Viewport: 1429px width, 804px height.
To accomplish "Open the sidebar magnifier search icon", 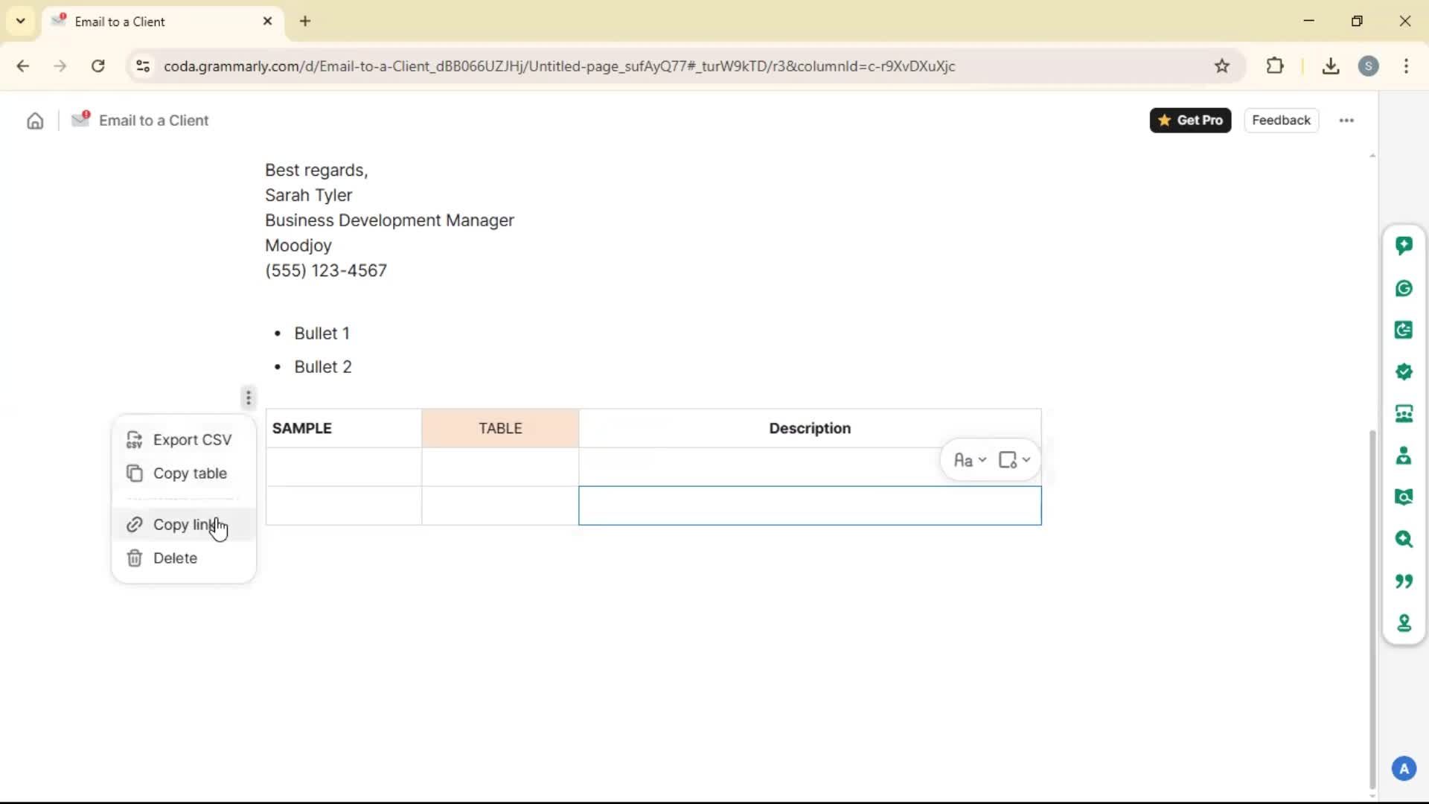I will [x=1404, y=539].
